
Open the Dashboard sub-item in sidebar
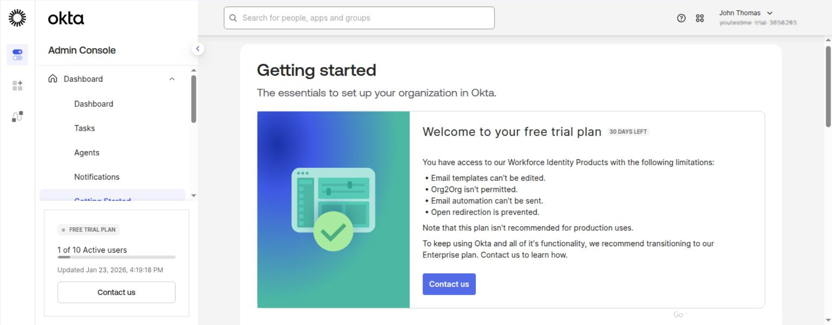[x=94, y=104]
